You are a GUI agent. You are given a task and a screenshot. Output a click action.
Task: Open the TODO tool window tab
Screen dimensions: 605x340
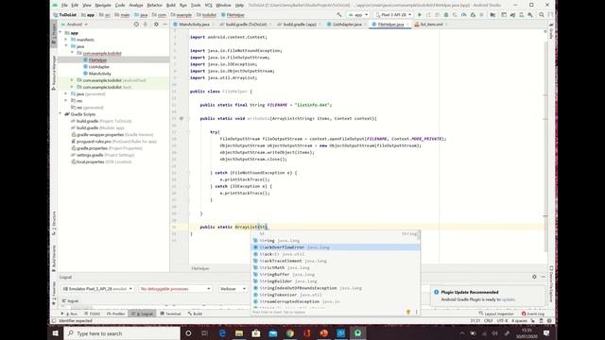coord(92,314)
